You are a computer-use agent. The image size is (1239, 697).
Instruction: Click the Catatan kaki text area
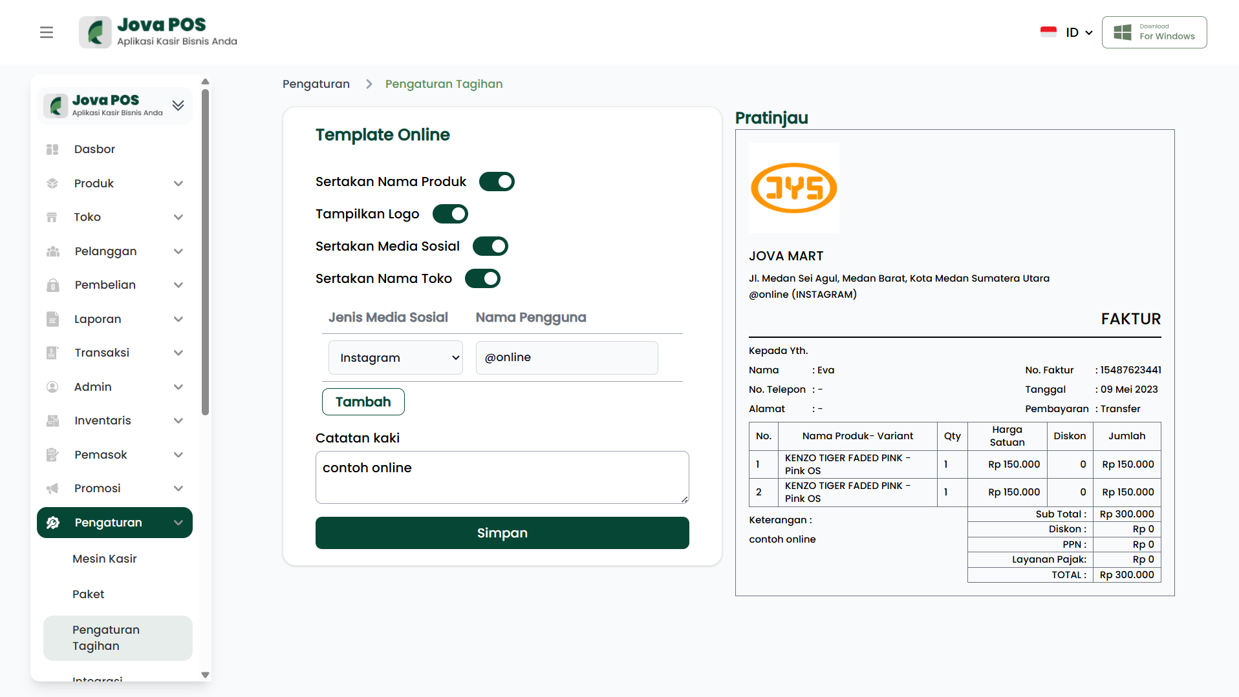point(502,477)
